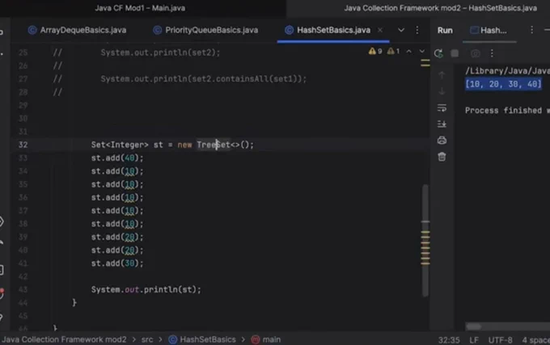The height and width of the screenshot is (345, 550).
Task: Click the st.add(30) statement
Action: coord(117,263)
